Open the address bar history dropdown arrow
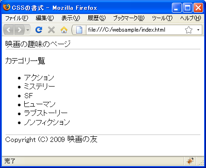 click(198, 30)
